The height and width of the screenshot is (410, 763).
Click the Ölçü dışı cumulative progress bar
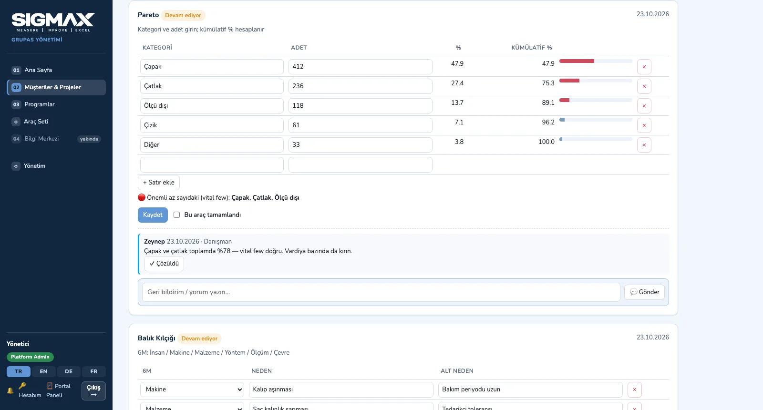596,100
